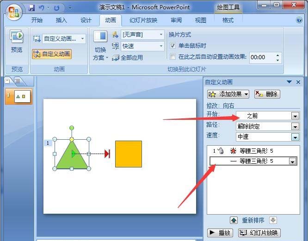Switch to the slides thumbnail pane tab
Viewport: 308px width, 241px height.
[8, 81]
